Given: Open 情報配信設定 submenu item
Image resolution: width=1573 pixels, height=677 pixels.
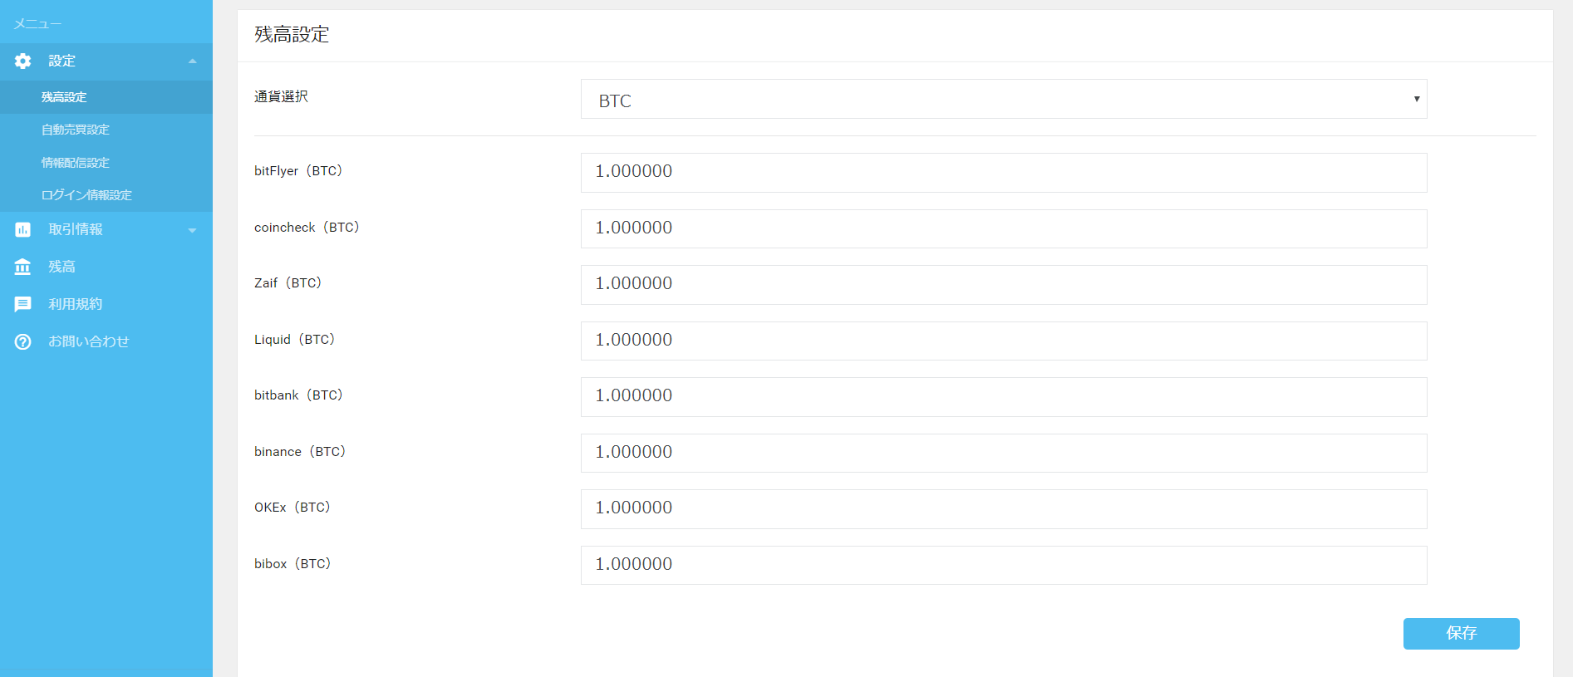Looking at the screenshot, I should [76, 163].
